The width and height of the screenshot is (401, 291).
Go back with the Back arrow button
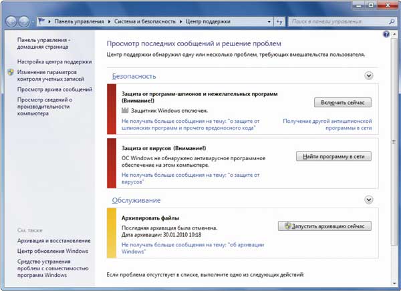(x=11, y=22)
